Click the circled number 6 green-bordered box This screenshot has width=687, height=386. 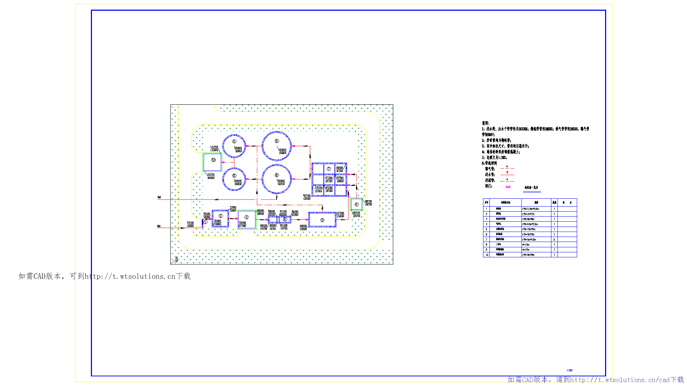pos(356,204)
